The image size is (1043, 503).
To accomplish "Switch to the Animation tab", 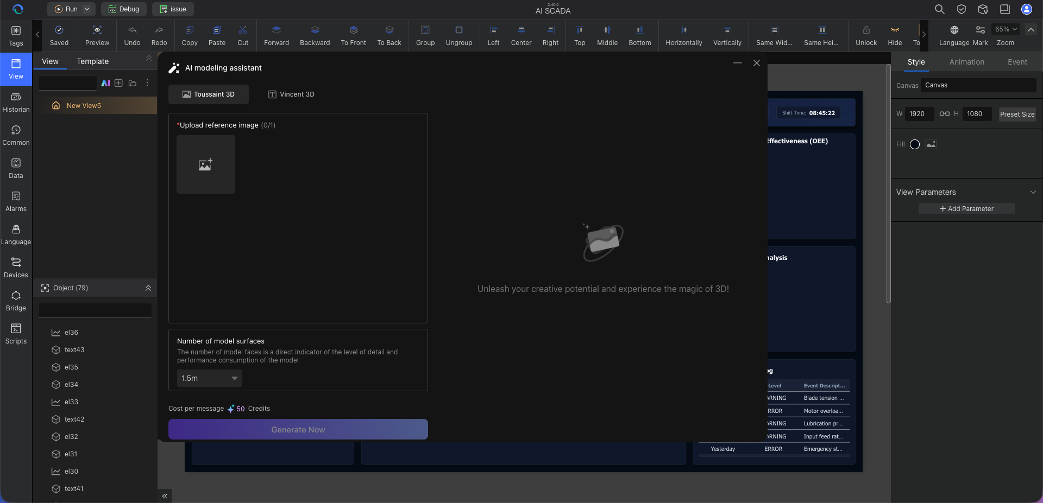I will tap(966, 62).
